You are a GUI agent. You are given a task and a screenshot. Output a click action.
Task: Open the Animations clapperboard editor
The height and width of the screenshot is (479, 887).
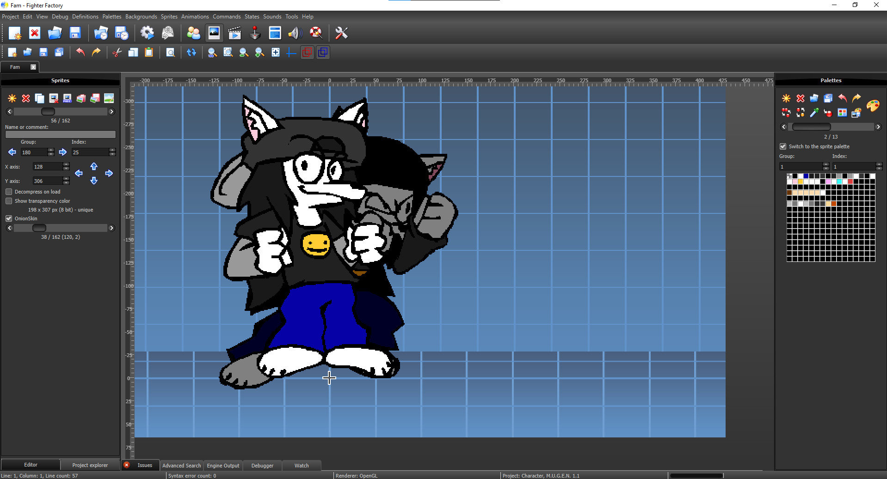point(234,33)
